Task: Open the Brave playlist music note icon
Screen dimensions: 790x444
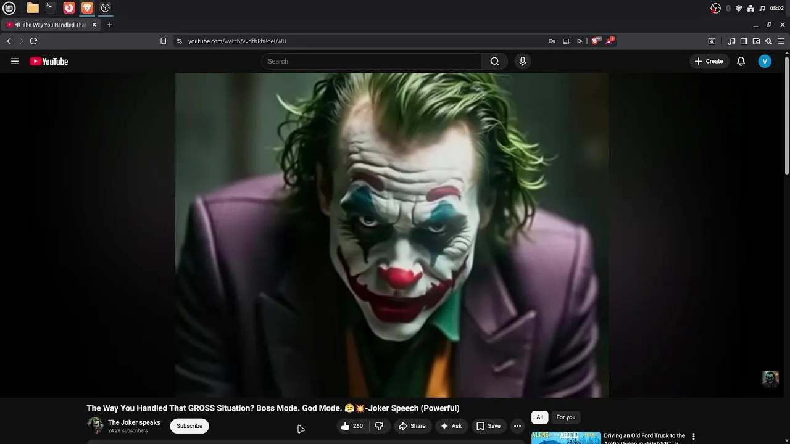Action: pyautogui.click(x=732, y=41)
